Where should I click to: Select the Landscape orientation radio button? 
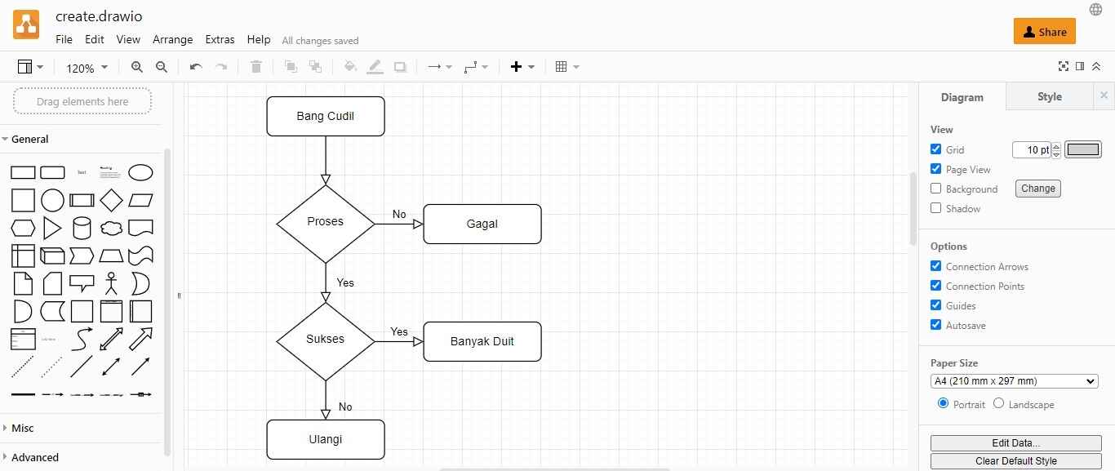[x=999, y=403]
